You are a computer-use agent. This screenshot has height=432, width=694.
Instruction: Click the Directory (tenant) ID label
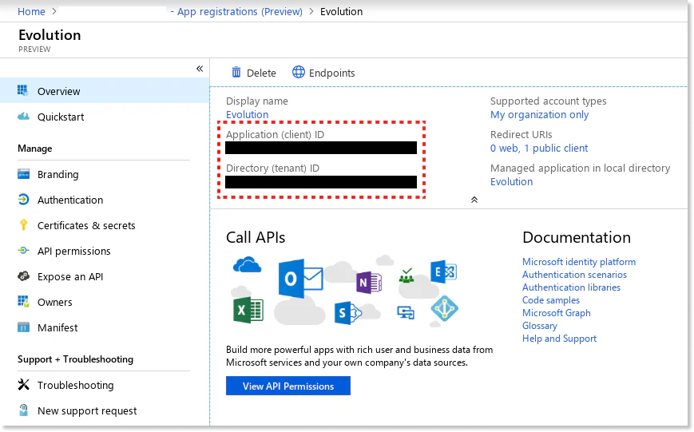point(272,168)
